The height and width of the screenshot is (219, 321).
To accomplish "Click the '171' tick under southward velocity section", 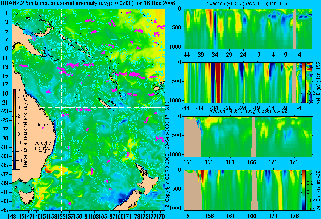I will (273, 216).
